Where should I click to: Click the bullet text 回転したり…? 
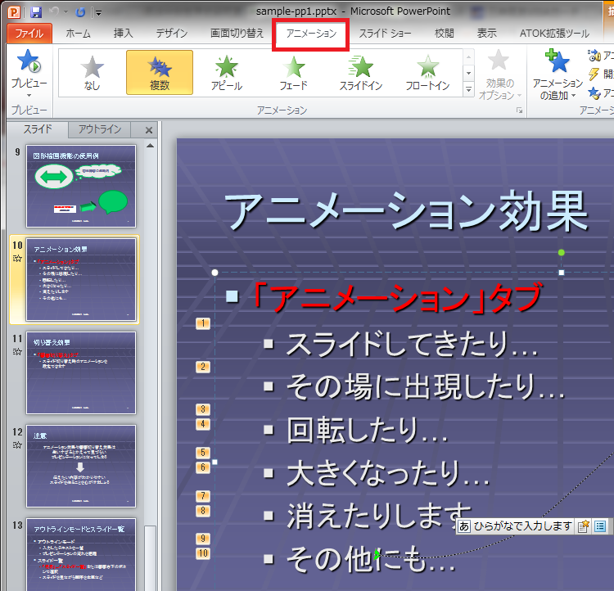[x=368, y=430]
